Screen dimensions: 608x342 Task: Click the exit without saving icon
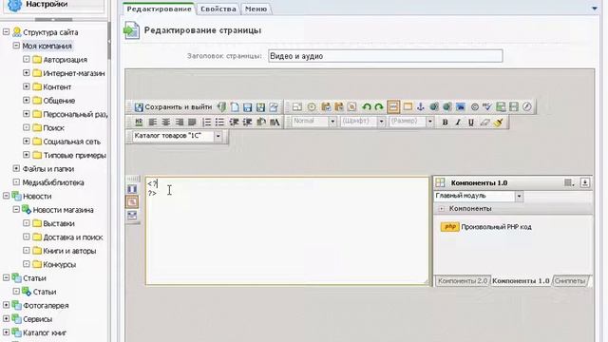click(x=221, y=106)
